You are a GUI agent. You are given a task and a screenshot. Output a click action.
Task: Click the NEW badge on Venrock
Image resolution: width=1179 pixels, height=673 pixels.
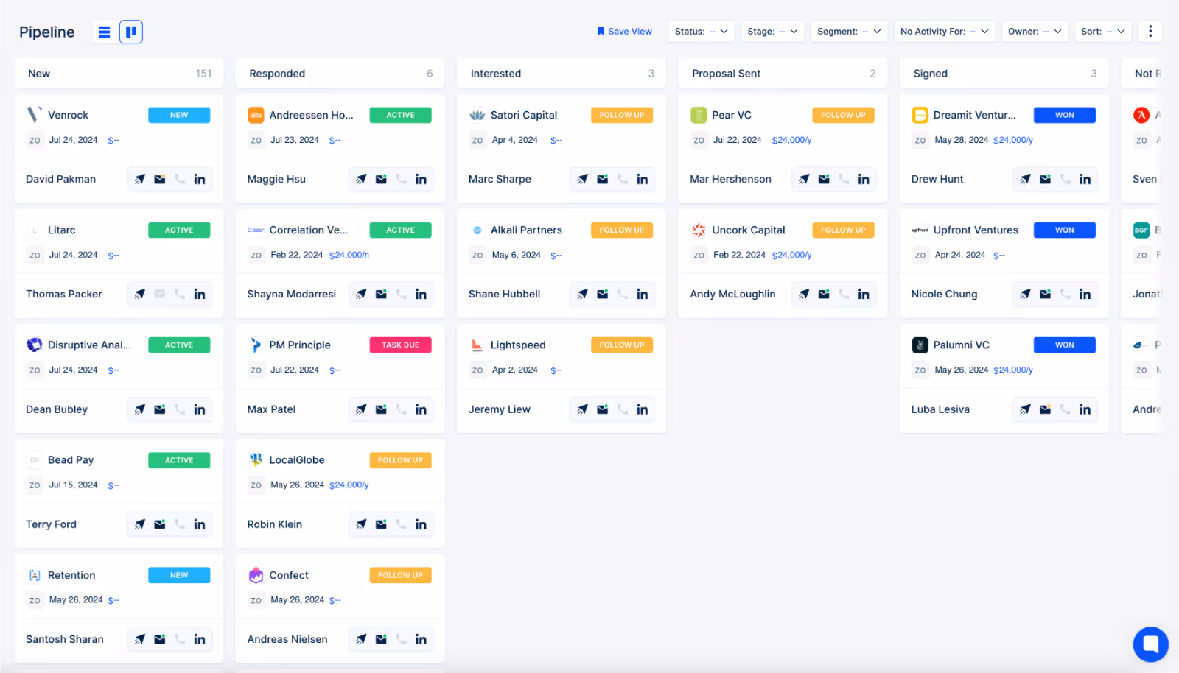coord(179,115)
